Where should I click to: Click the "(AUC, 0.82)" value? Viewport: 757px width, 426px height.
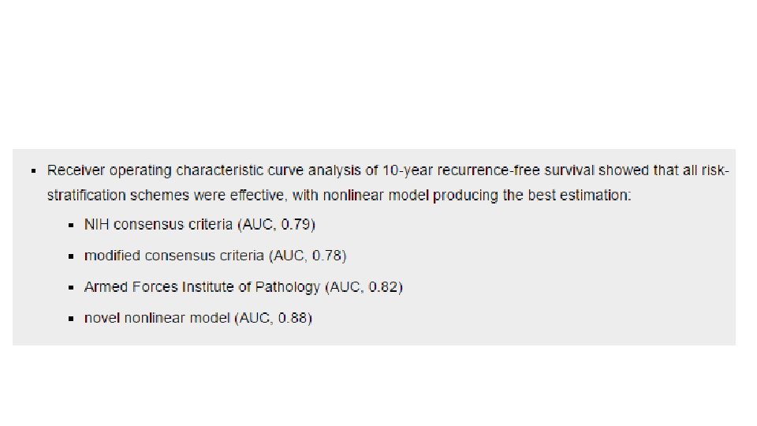point(364,287)
